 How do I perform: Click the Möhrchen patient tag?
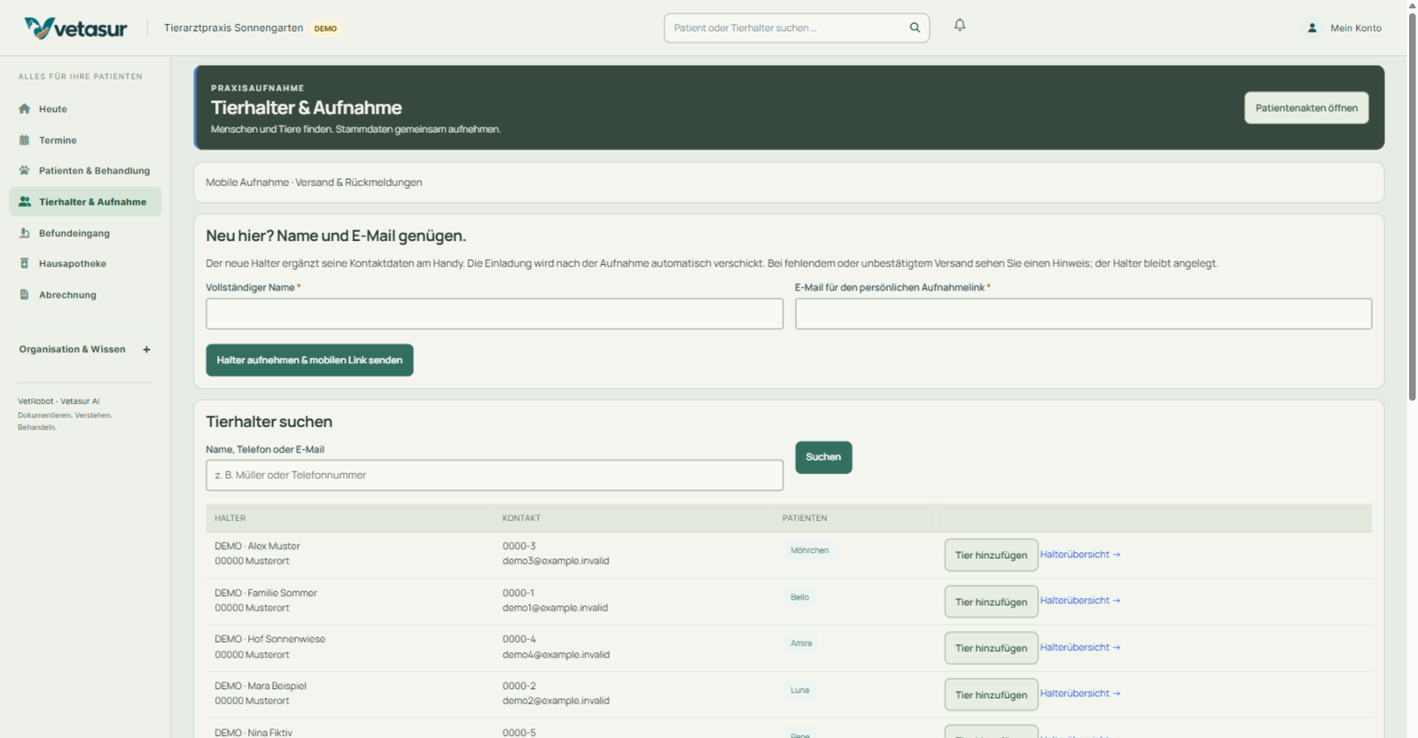(810, 550)
